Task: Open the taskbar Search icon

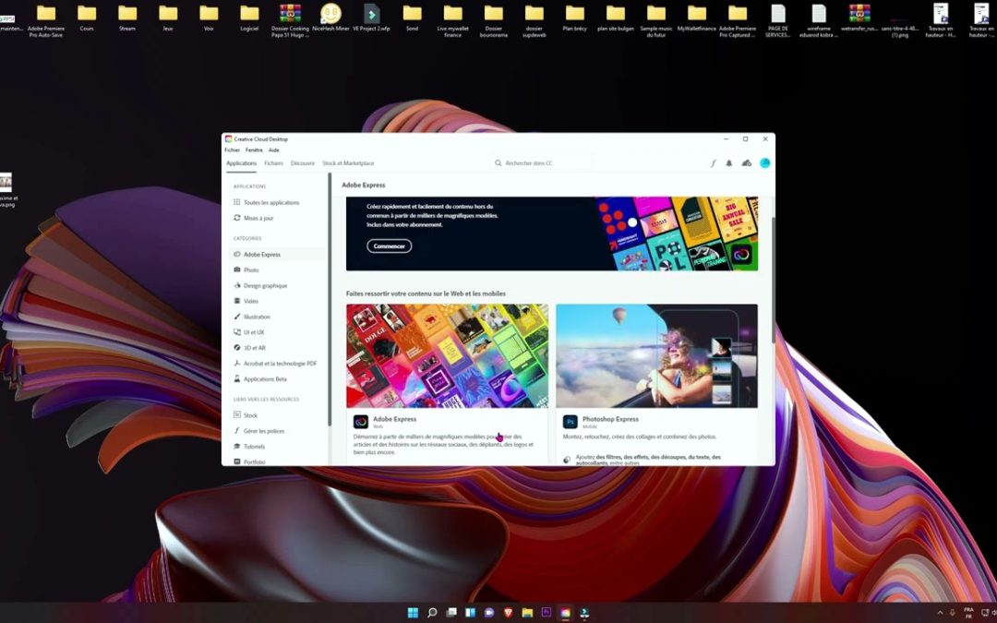Action: pyautogui.click(x=432, y=613)
